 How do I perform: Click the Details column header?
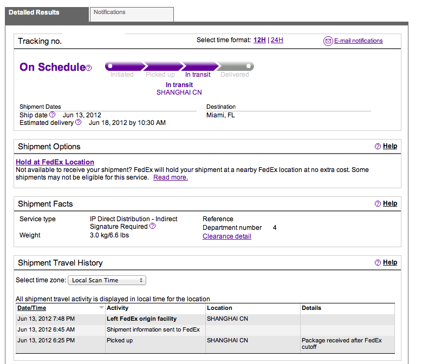(x=311, y=308)
